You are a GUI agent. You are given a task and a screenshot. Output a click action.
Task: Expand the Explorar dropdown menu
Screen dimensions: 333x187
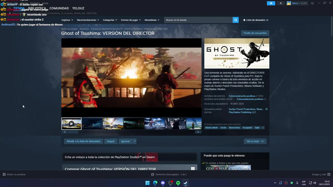(67, 20)
